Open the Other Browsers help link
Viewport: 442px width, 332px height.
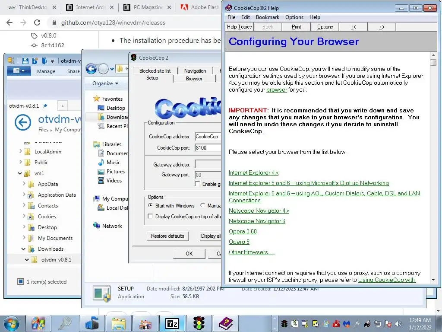tap(252, 252)
